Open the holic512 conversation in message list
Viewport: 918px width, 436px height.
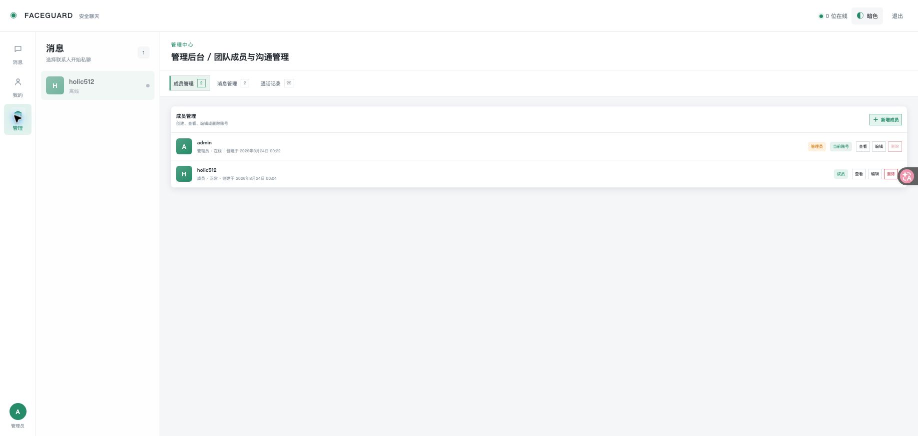(98, 85)
